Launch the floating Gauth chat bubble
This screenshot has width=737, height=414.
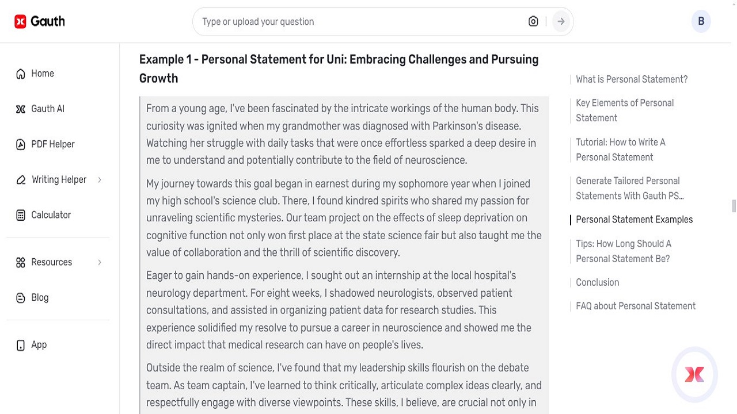coord(694,374)
